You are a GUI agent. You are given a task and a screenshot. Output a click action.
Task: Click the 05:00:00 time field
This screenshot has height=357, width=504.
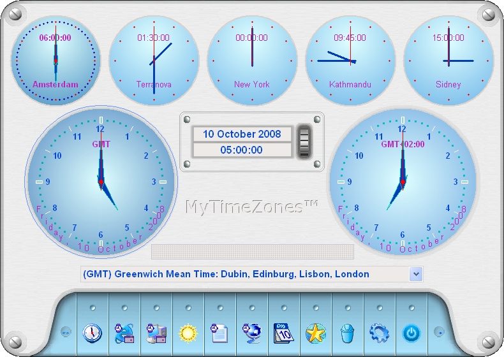pyautogui.click(x=242, y=150)
